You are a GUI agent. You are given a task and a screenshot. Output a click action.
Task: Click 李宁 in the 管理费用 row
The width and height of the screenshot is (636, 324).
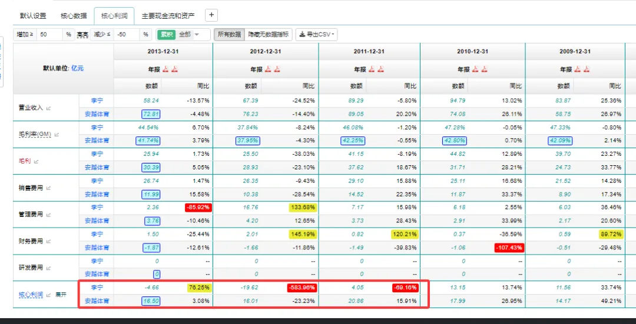point(97,208)
